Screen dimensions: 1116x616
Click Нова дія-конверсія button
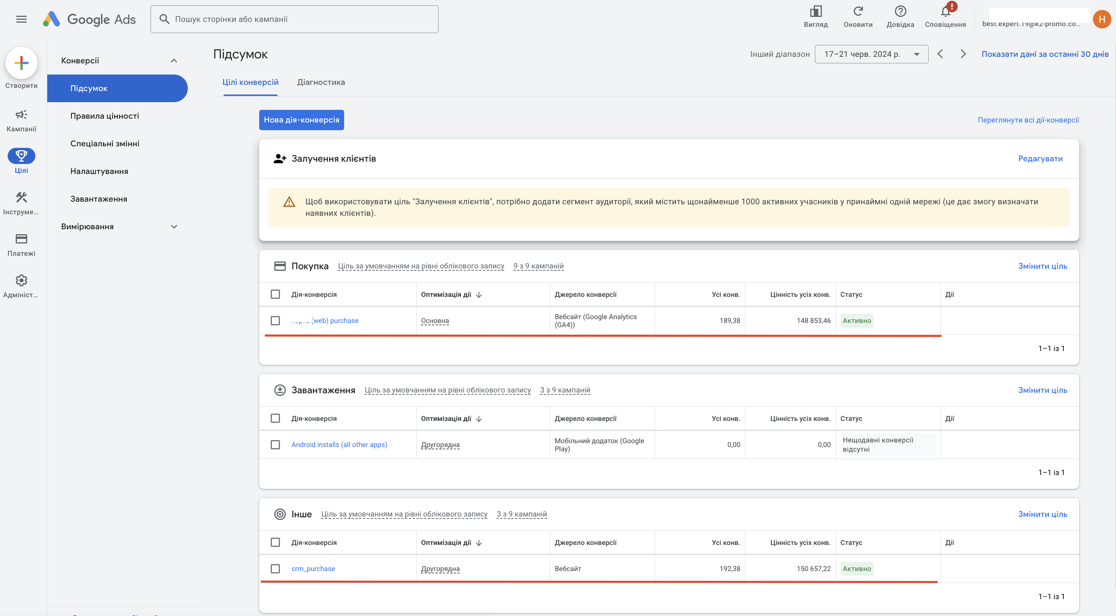pyautogui.click(x=301, y=120)
